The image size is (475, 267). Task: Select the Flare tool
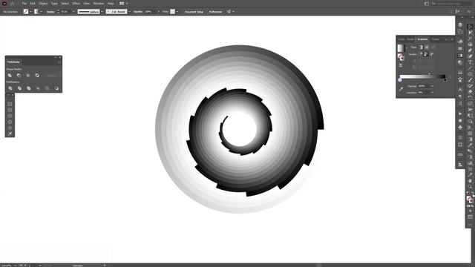tap(10, 133)
